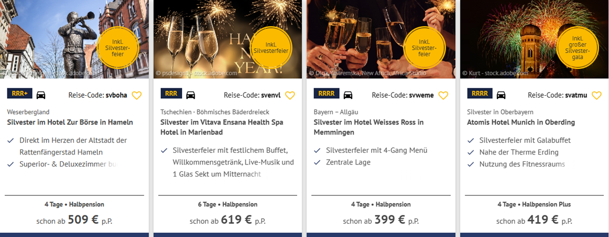Open Atomis Hotel Munich in Oberding offer
The image size is (609, 237).
tap(521, 122)
